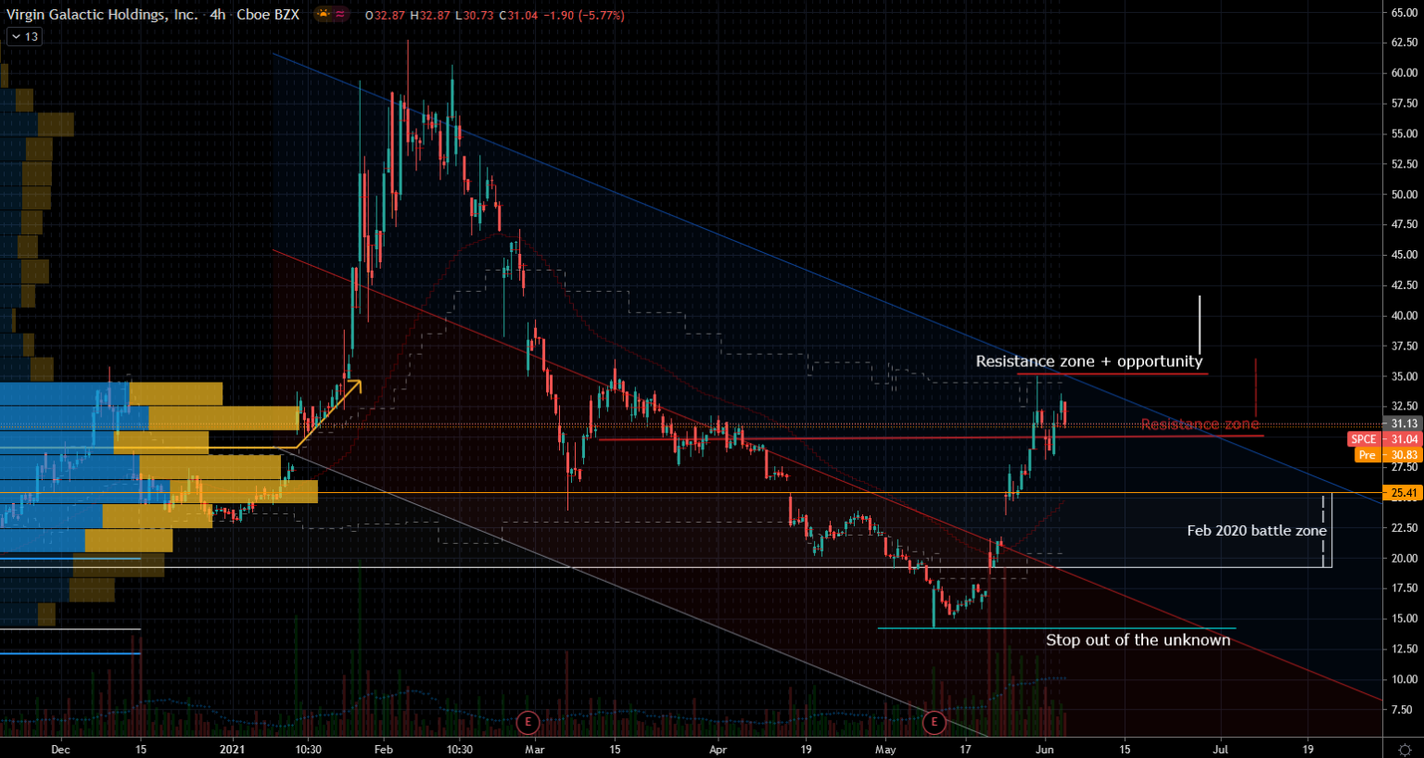The image size is (1424, 758).
Task: Select Stop out of the unknown text
Action: [1138, 640]
